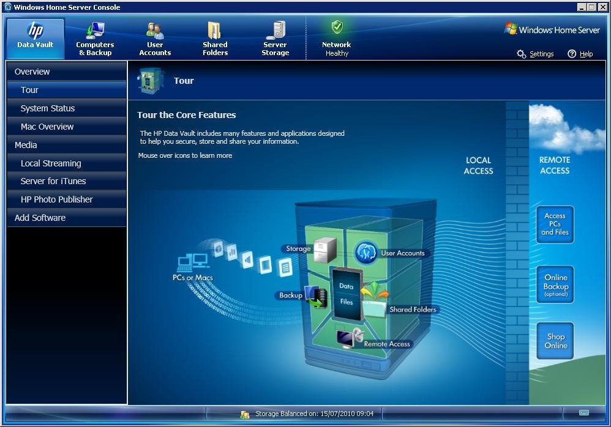Maximize the console window
Viewport: 611px width, 427px height.
[x=592, y=7]
